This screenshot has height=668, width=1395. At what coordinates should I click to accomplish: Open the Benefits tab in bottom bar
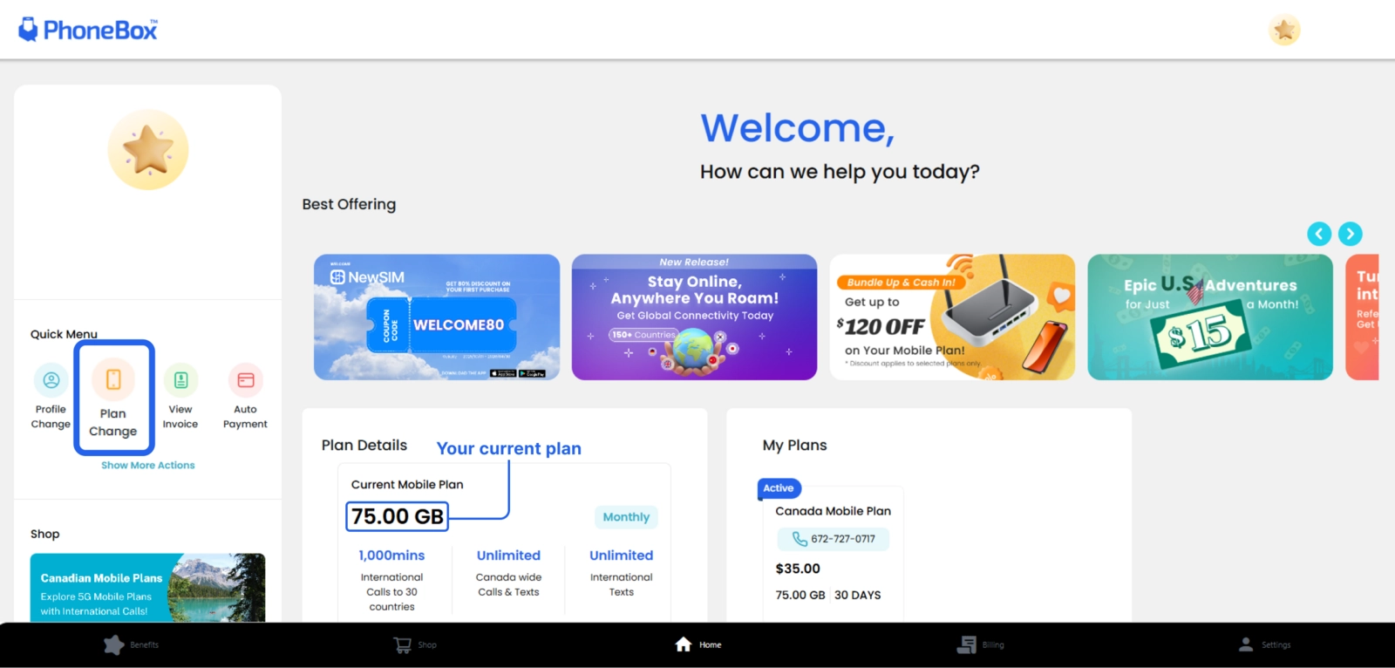pyautogui.click(x=132, y=645)
